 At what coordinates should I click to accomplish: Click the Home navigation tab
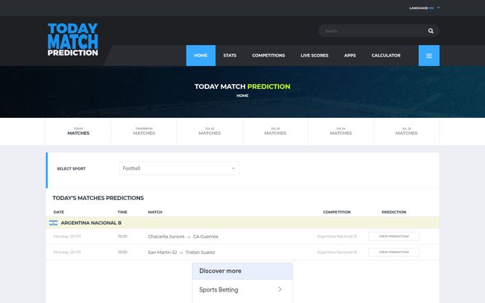201,56
